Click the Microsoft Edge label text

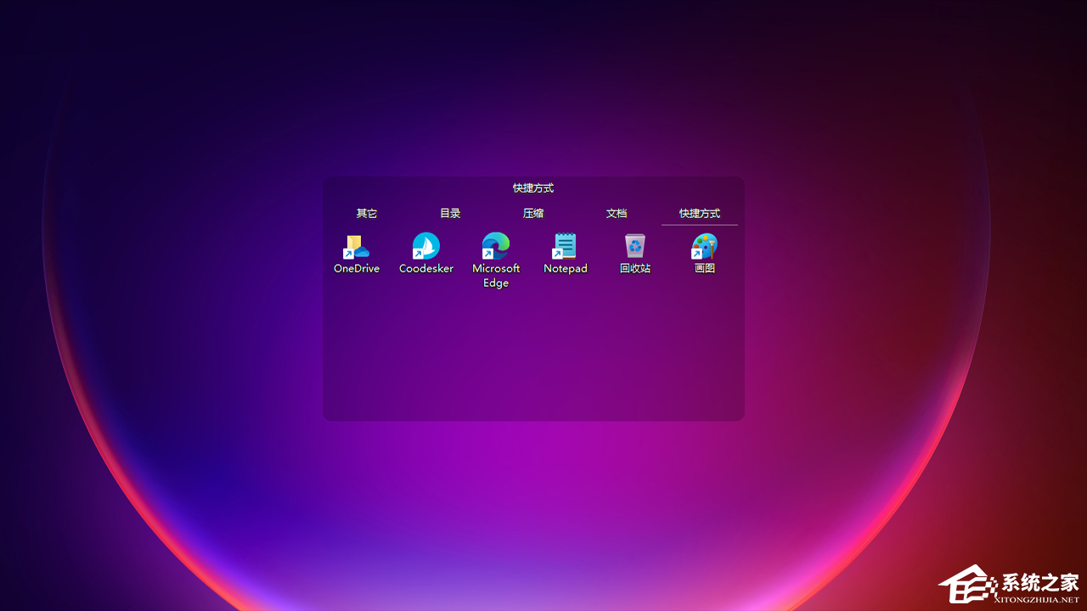click(496, 276)
